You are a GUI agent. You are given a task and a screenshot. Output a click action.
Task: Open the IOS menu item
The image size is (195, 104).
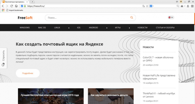[x=79, y=28]
